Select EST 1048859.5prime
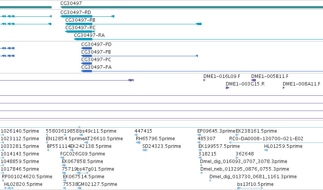The width and height of the screenshot is (323, 190). pyautogui.click(x=20, y=161)
